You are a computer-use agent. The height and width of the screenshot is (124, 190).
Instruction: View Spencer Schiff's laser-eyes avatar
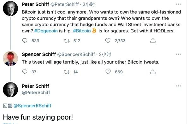pos(10,59)
